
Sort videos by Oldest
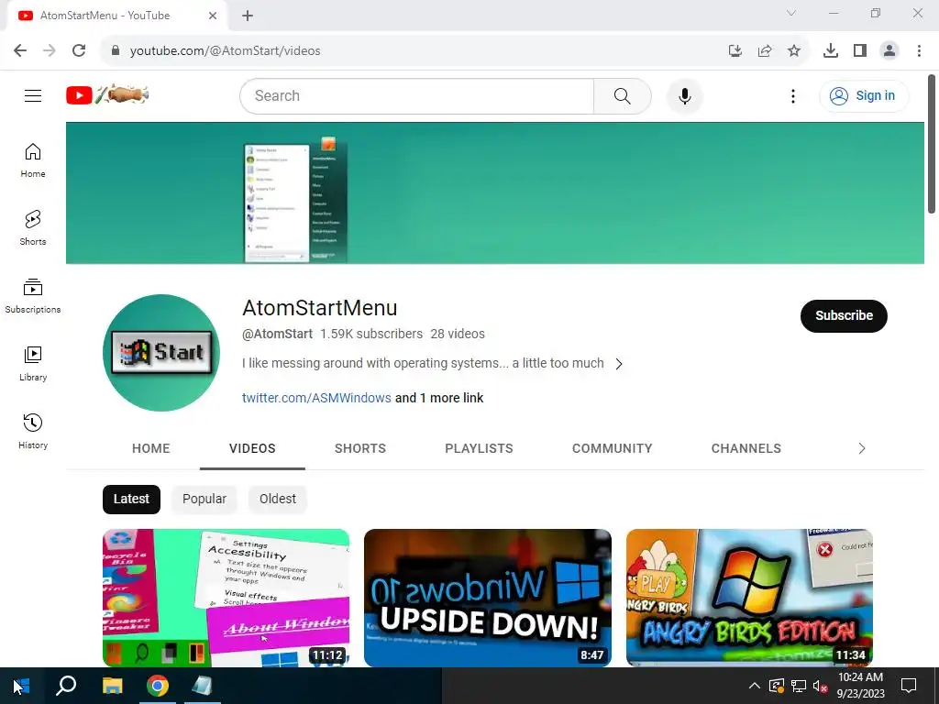(277, 500)
